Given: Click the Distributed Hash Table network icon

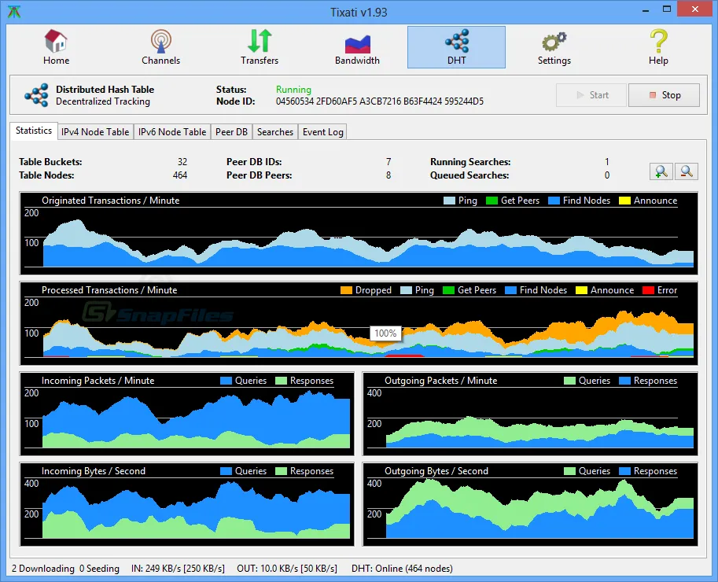Looking at the screenshot, I should click(37, 95).
